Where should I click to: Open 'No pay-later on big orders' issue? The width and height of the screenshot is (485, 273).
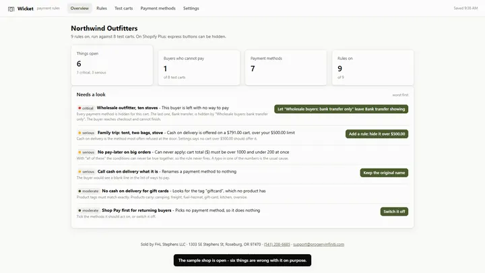pyautogui.click(x=124, y=152)
